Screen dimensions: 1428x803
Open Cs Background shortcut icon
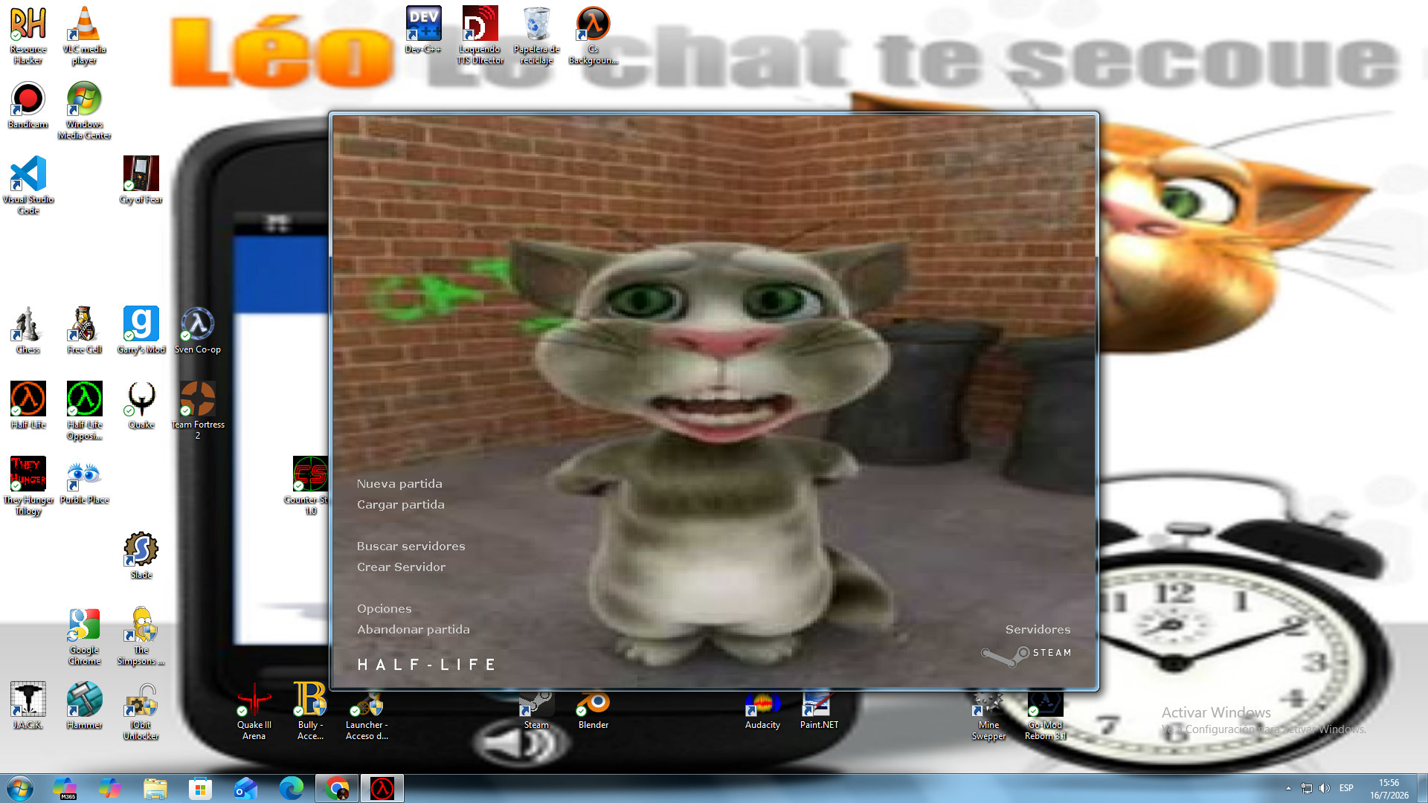[593, 35]
